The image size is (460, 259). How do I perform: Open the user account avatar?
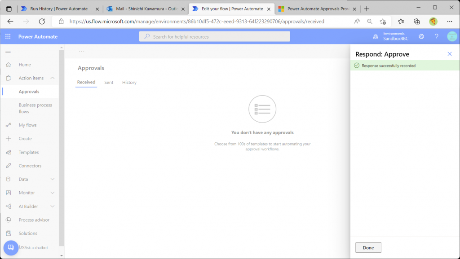(x=452, y=36)
